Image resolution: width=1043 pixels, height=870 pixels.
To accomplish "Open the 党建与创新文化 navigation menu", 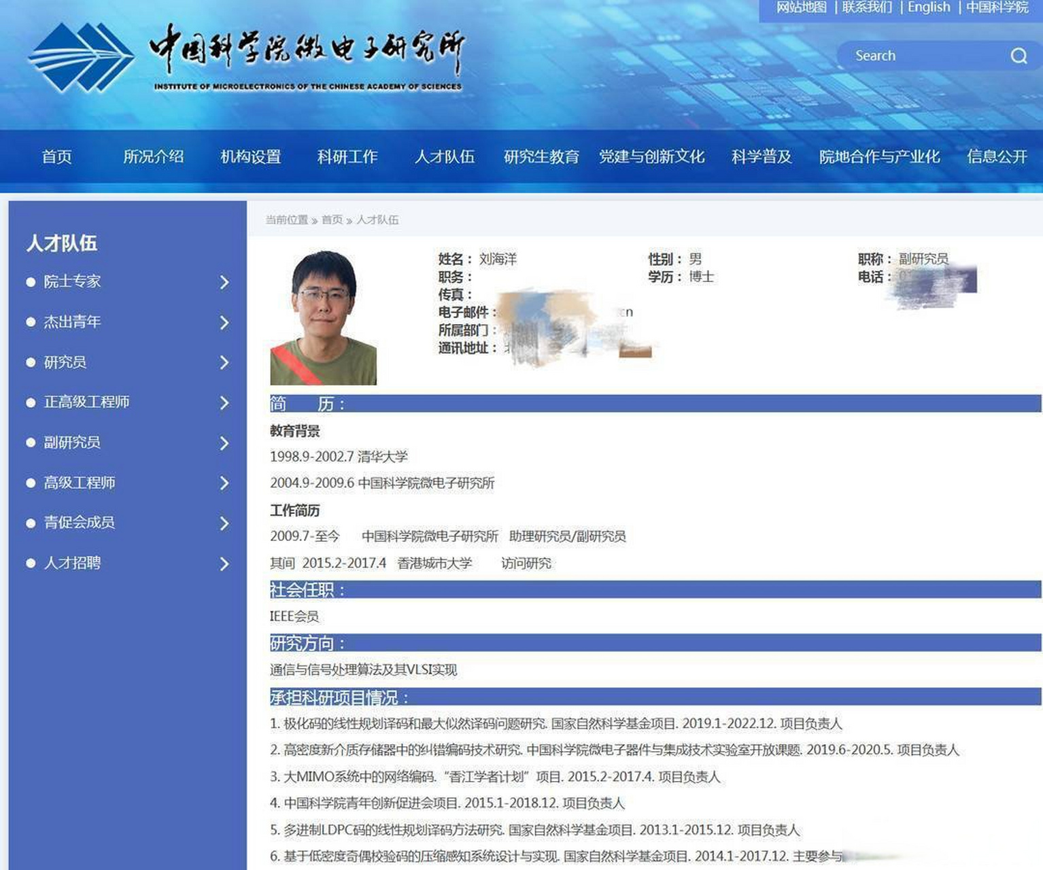I will pos(651,157).
